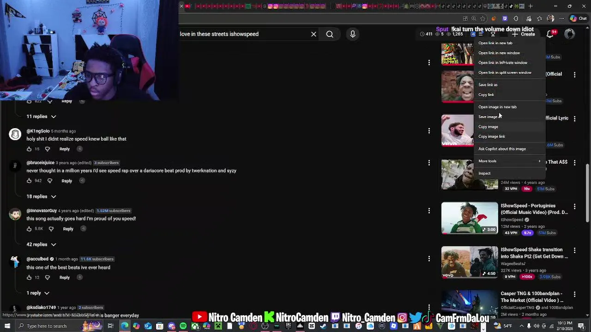Choose Open link in InPrivate window
The image size is (591, 332).
click(x=510, y=63)
